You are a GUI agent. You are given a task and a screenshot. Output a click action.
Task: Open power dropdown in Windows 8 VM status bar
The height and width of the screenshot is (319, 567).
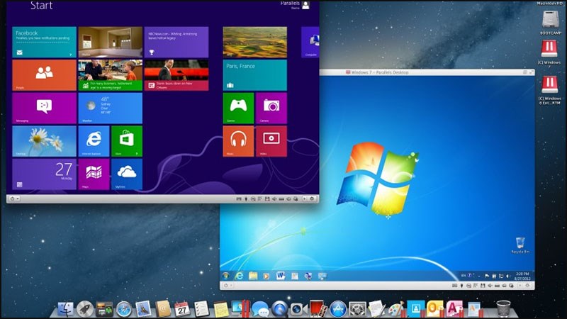pos(14,198)
